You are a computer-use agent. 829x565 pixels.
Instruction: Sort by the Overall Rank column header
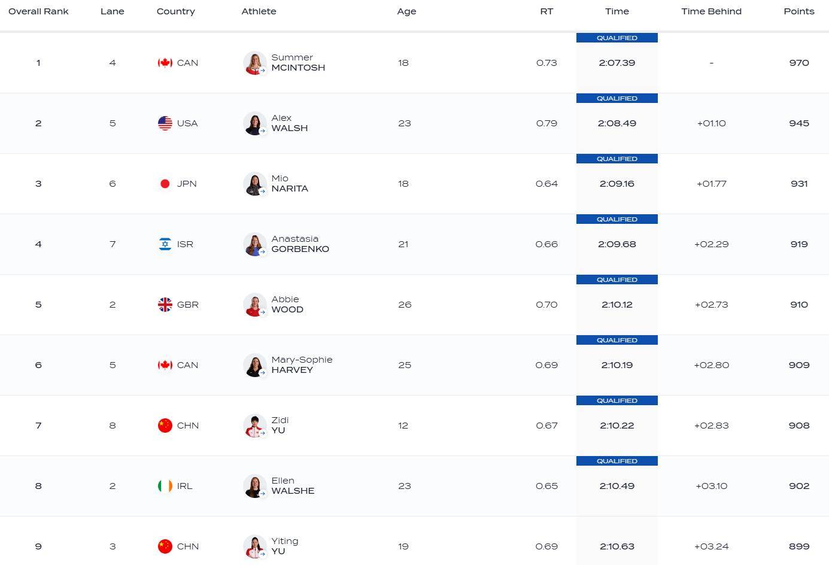pyautogui.click(x=38, y=11)
